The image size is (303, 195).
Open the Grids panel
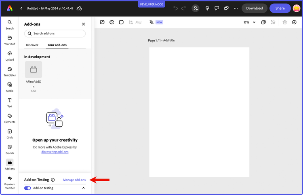[x=10, y=134]
